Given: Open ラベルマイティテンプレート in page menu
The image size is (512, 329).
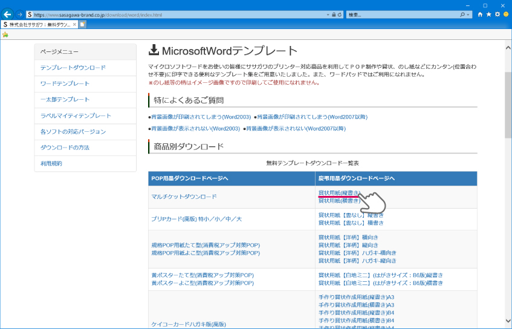Looking at the screenshot, I should [x=76, y=116].
